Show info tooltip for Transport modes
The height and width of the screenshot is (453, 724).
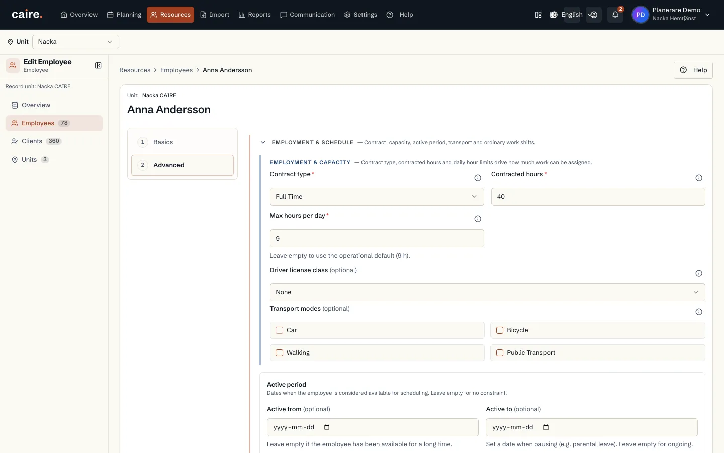699,312
